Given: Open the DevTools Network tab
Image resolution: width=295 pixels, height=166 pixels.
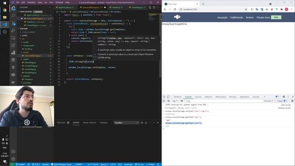Looking at the screenshot, I should [208, 97].
